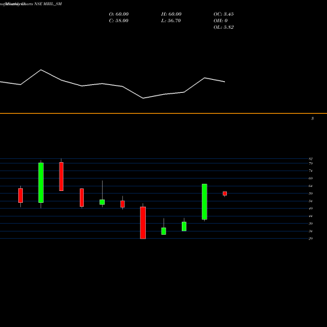This screenshot has height=327, width=327.
Task: Click the high price value H: 60.00
Action: tap(171, 14)
